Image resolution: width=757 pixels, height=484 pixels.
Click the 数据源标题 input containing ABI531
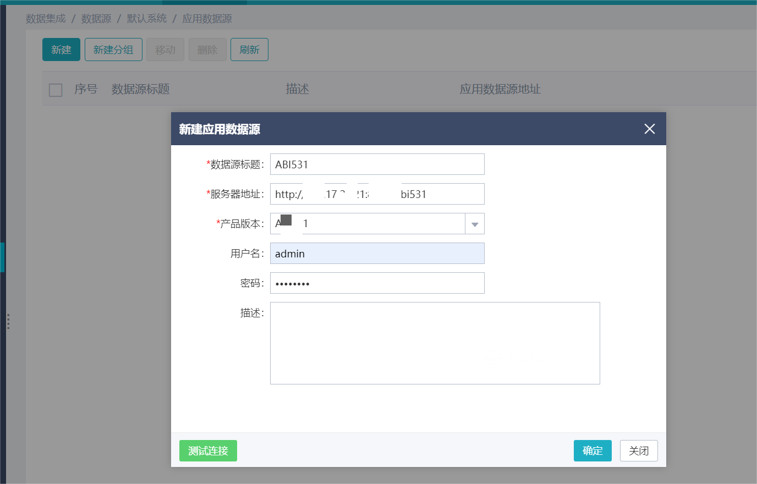pyautogui.click(x=377, y=164)
